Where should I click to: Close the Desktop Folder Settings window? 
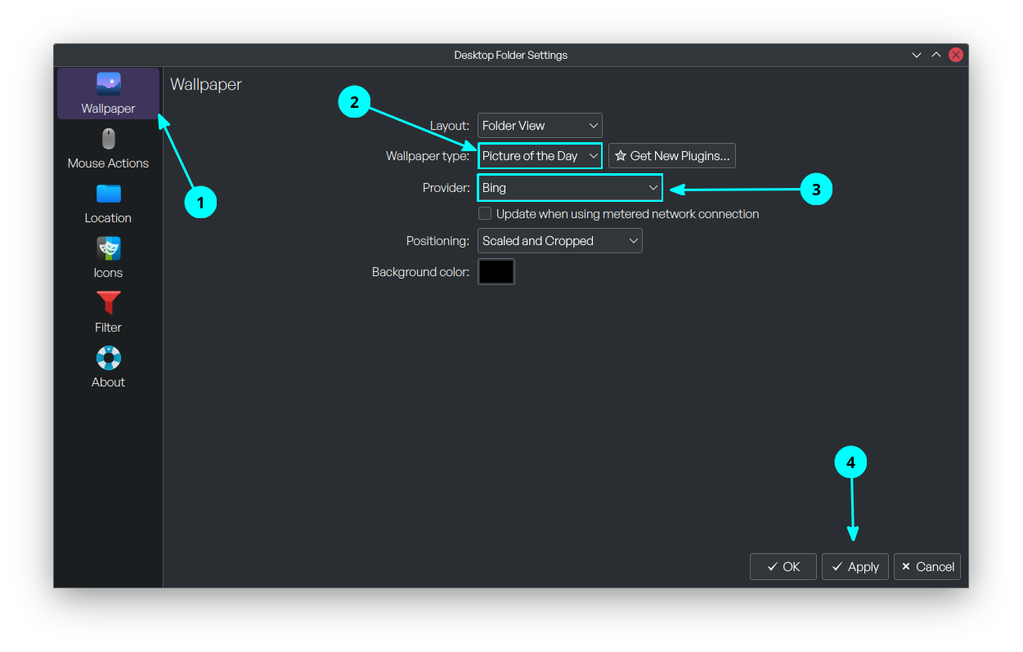coord(955,55)
